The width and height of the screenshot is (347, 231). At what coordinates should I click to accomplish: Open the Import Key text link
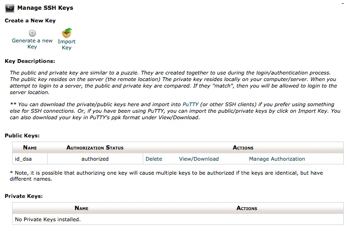point(67,44)
